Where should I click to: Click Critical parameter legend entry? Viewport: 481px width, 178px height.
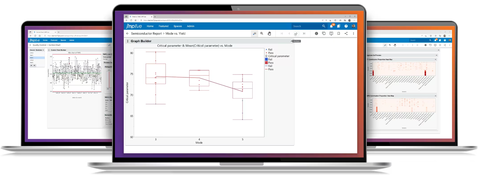[277, 56]
